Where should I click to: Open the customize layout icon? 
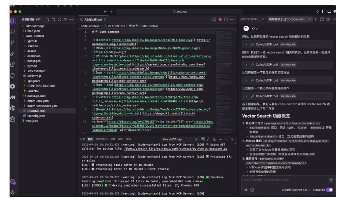[317, 12]
